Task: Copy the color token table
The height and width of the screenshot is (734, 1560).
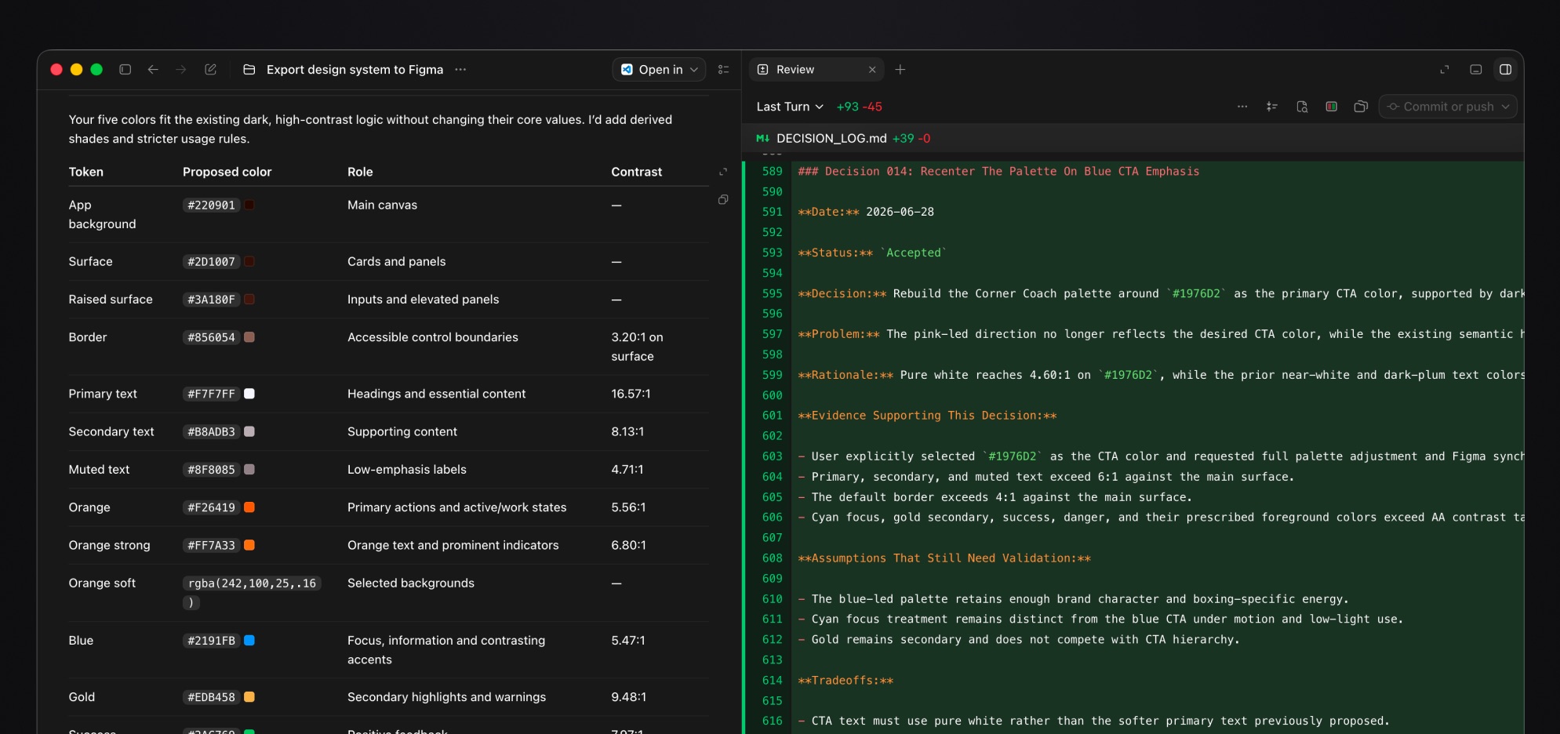Action: (x=723, y=199)
